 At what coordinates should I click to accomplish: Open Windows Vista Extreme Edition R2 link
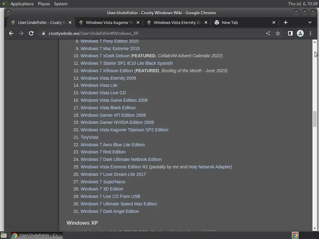[114, 167]
